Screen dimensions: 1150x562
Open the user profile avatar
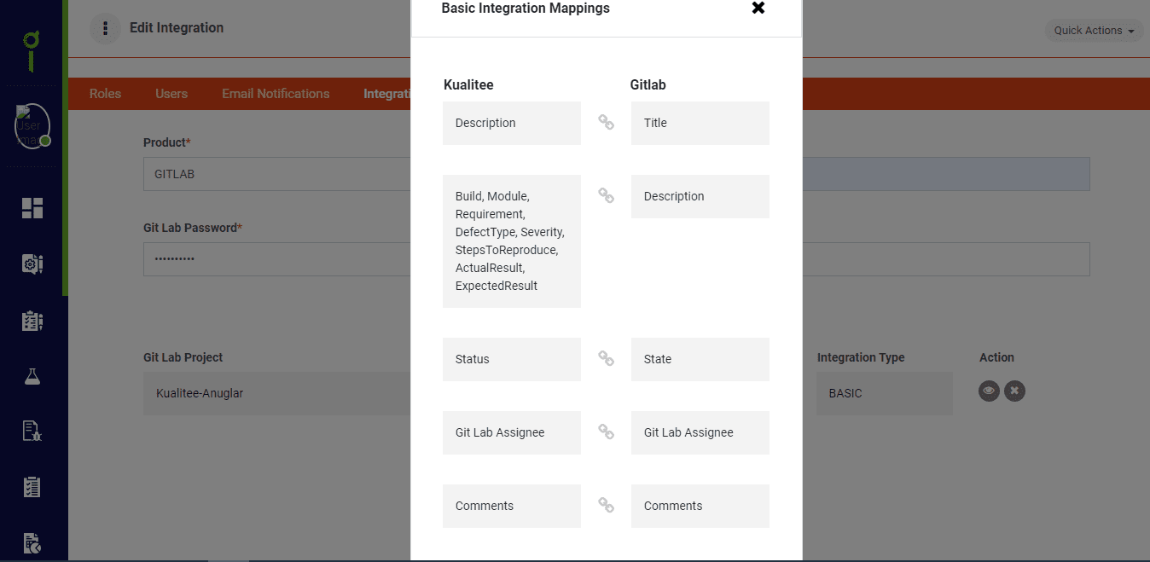32,126
